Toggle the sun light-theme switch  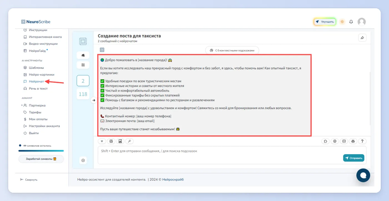coord(342,22)
